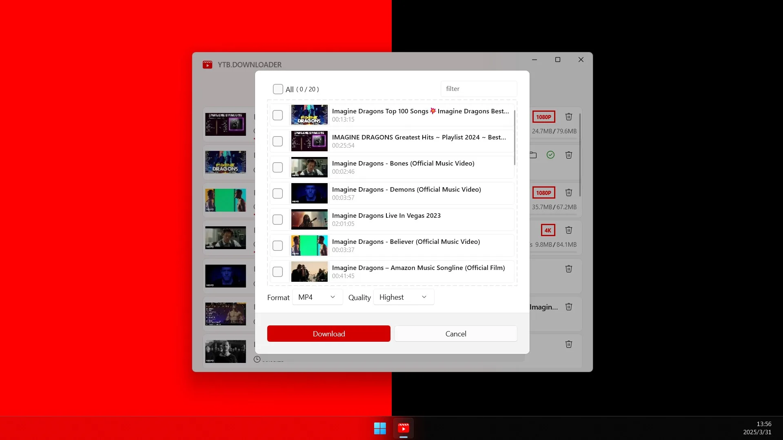Click the Amazon Music Songline thumbnail
783x440 pixels.
(x=309, y=272)
